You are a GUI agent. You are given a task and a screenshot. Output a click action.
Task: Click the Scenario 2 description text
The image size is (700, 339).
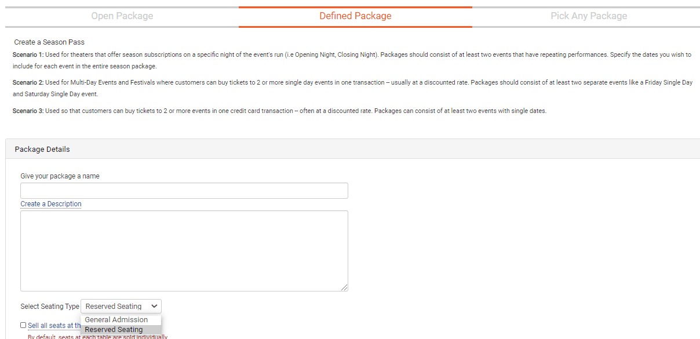(x=348, y=83)
